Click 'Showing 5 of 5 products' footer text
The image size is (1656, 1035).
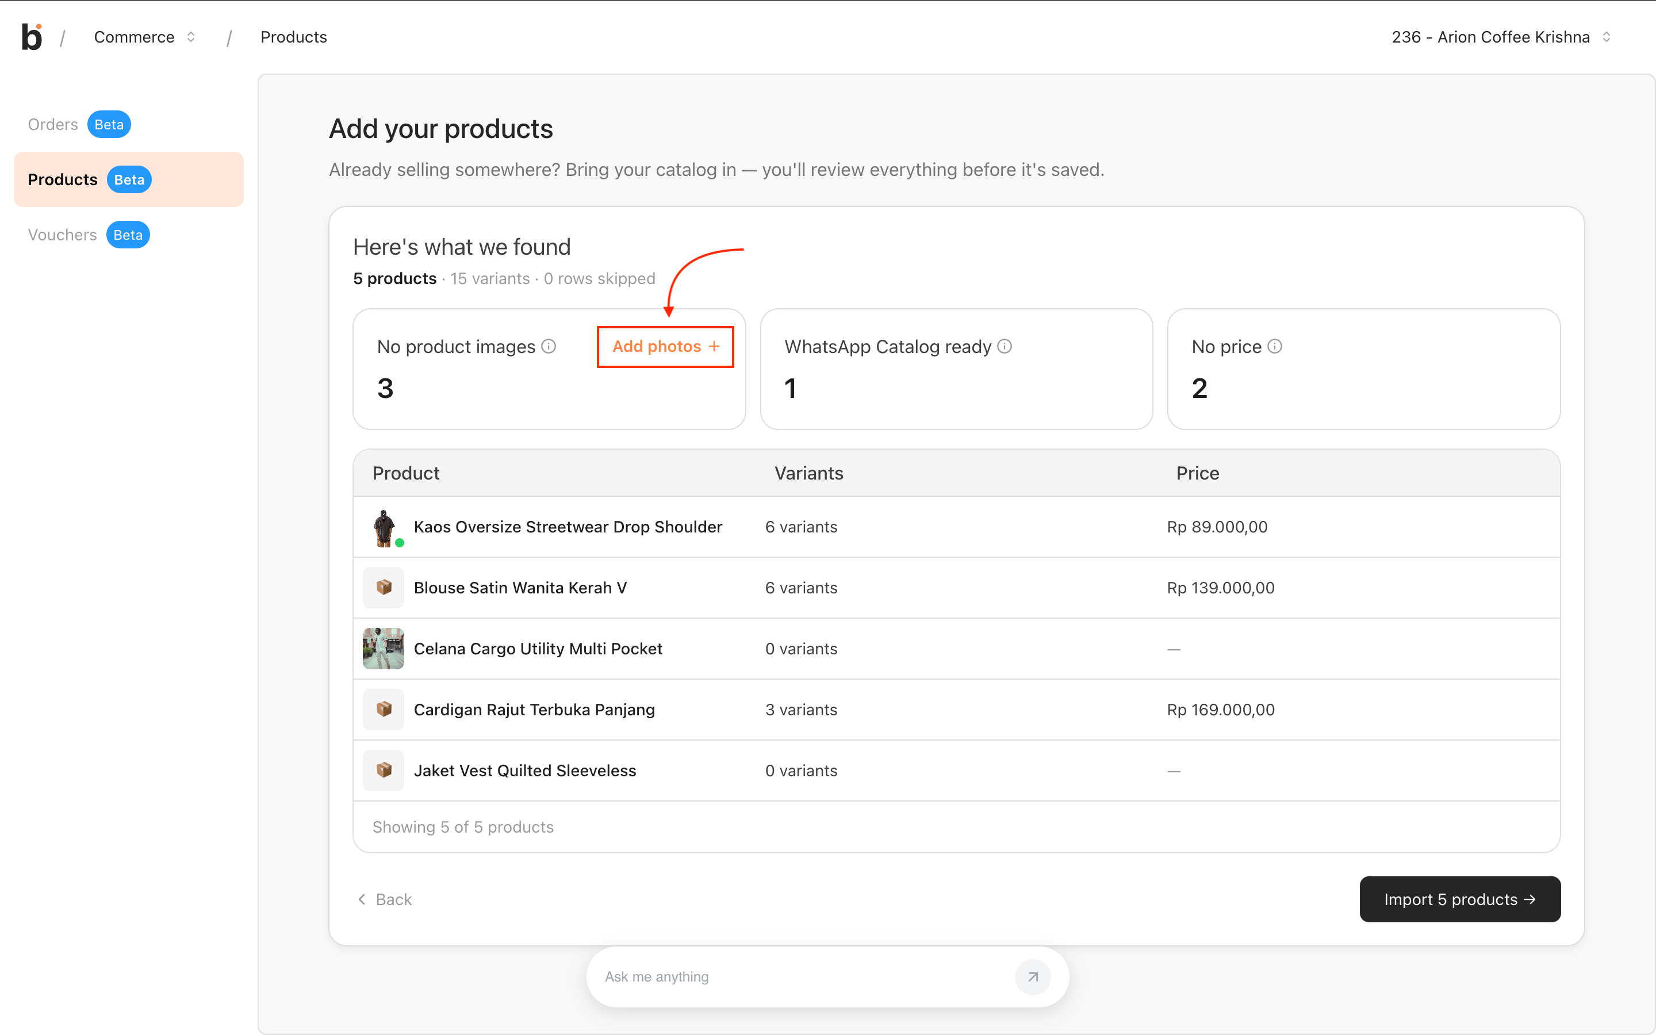point(462,827)
